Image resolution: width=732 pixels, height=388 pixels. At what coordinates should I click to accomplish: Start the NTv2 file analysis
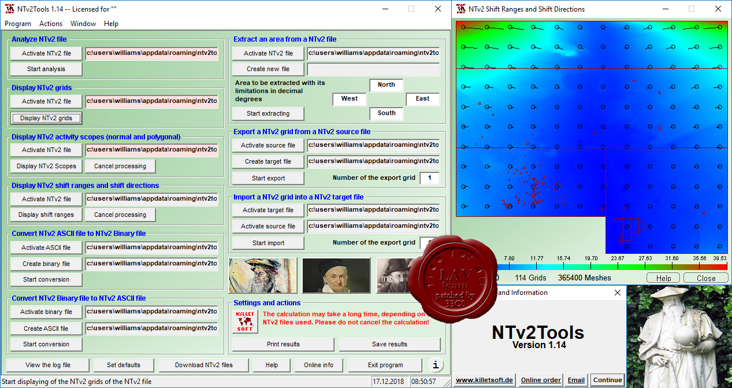coord(46,69)
